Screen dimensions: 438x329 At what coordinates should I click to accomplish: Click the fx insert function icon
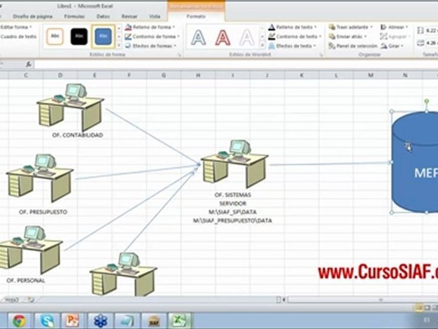tap(28, 64)
